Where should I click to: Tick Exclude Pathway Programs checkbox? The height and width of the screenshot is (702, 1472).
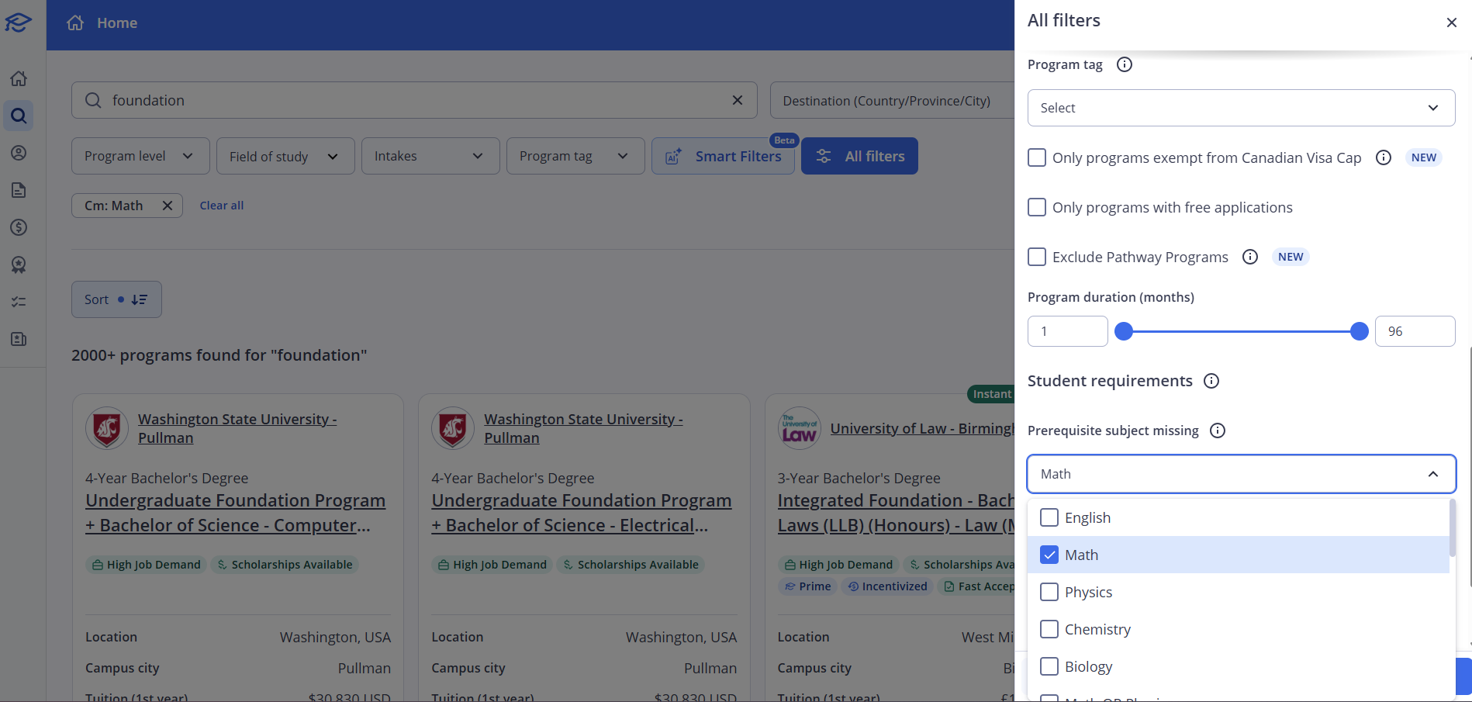1037,257
